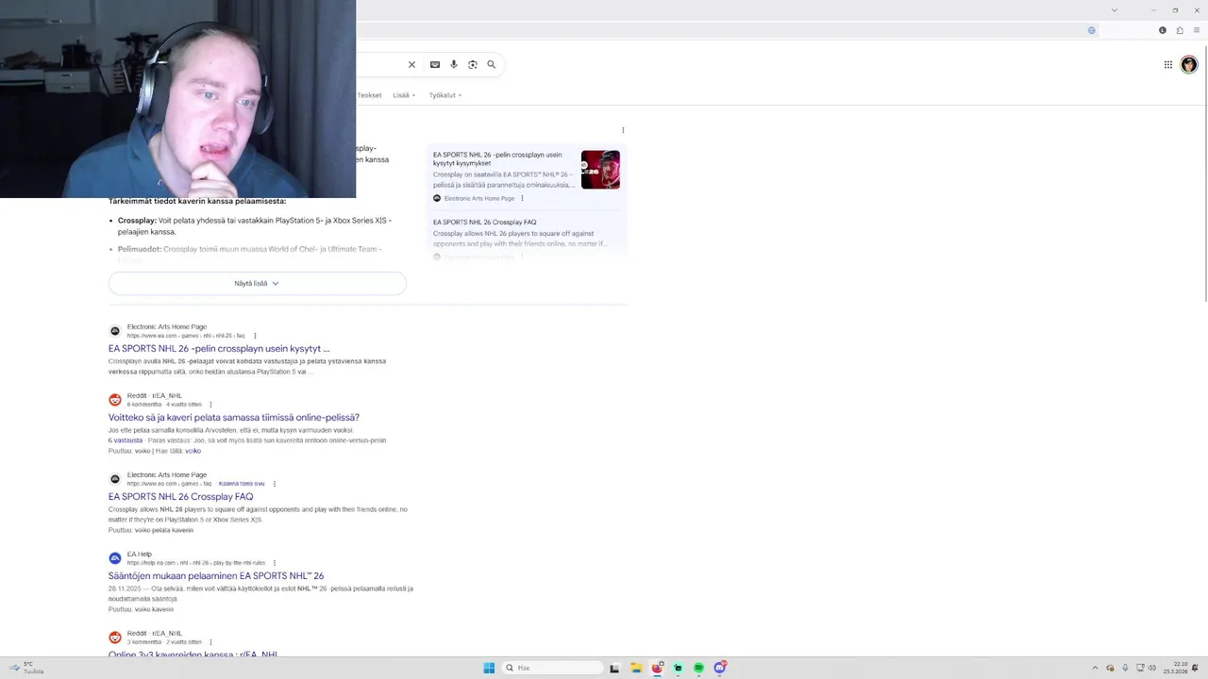Open options for source card Electronic Arts
This screenshot has height=679, width=1208.
point(522,198)
